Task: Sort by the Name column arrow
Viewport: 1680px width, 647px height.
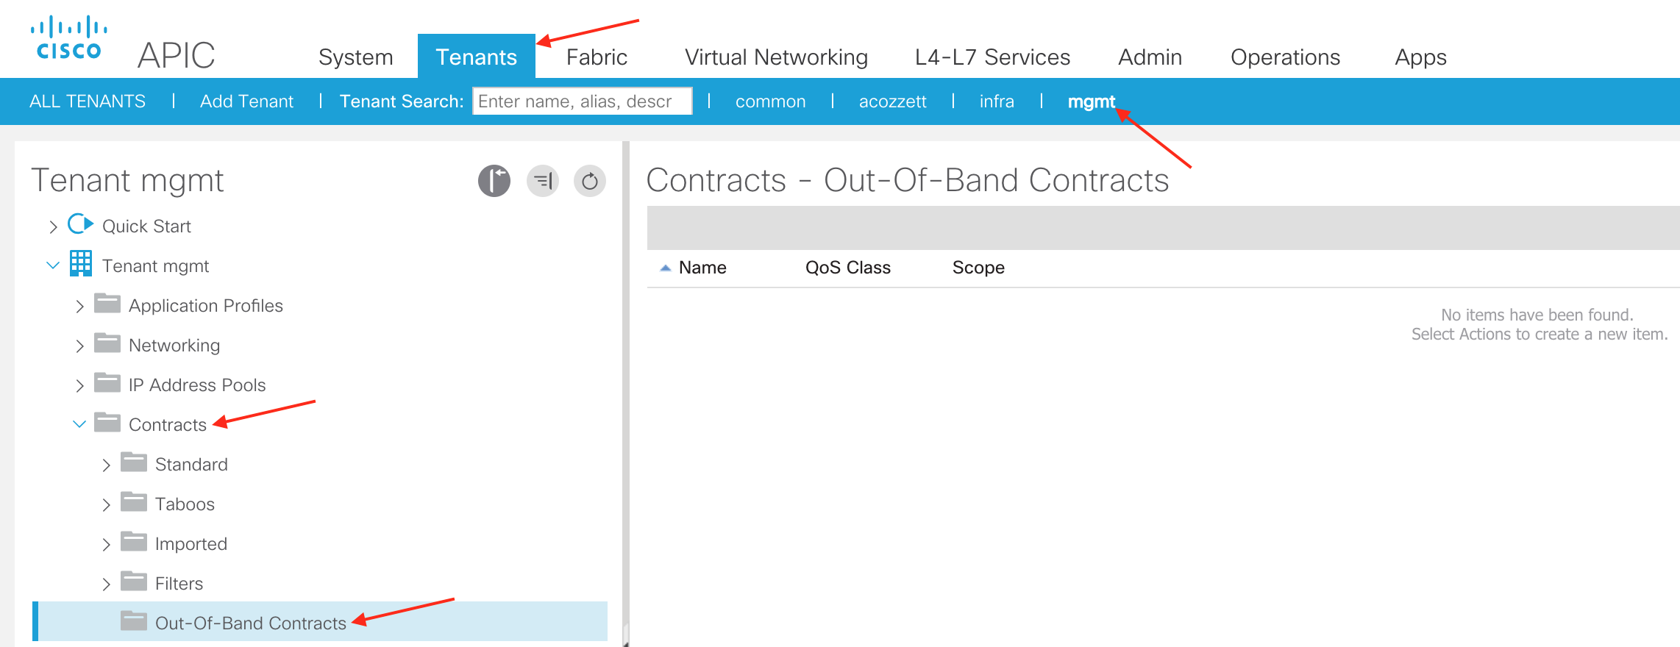Action: coord(666,268)
